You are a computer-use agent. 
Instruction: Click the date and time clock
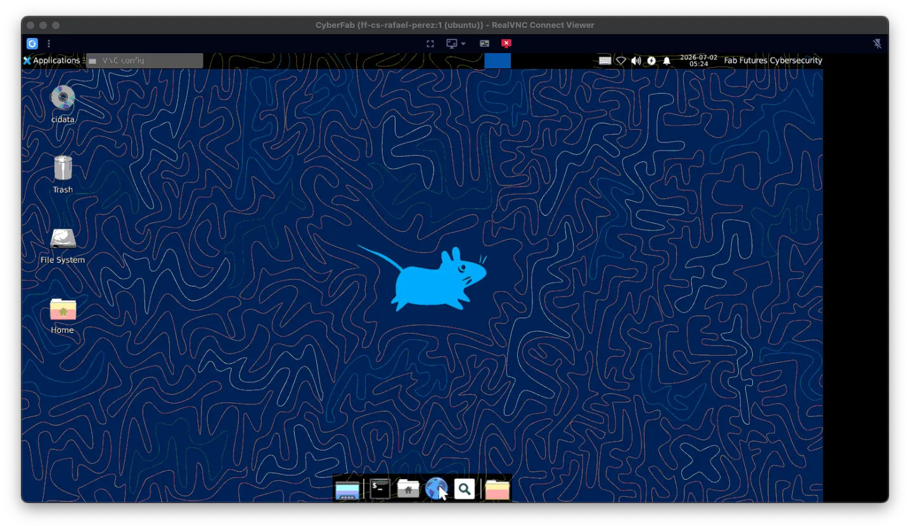698,61
